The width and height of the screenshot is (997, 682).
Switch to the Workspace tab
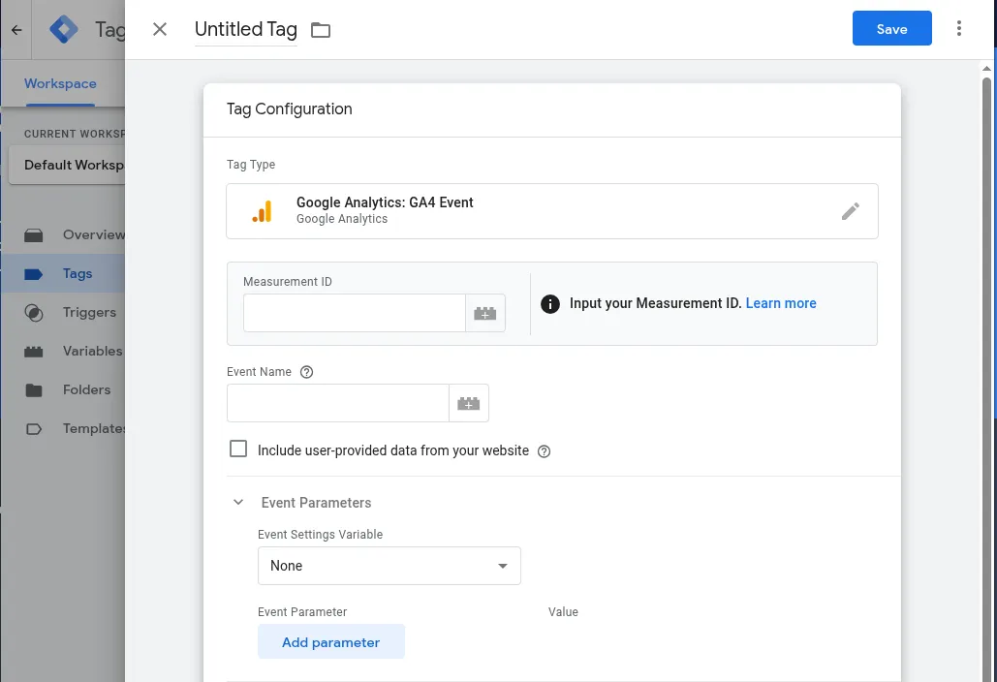click(60, 84)
